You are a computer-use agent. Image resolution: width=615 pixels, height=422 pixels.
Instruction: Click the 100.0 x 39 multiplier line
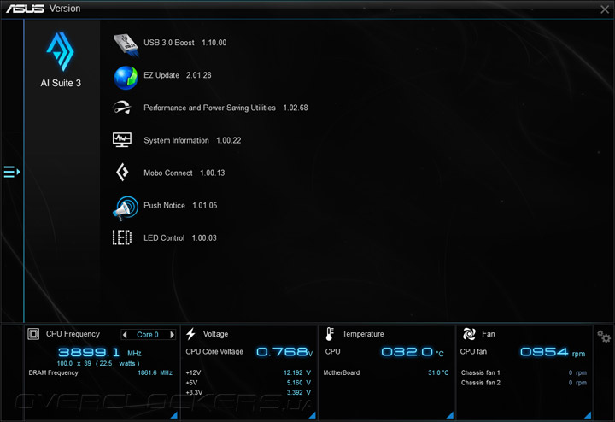pyautogui.click(x=98, y=364)
